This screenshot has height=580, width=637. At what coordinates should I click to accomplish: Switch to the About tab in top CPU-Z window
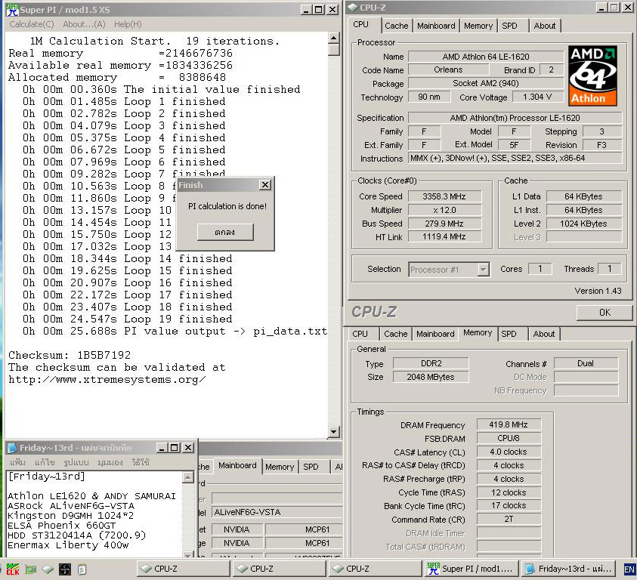[544, 26]
